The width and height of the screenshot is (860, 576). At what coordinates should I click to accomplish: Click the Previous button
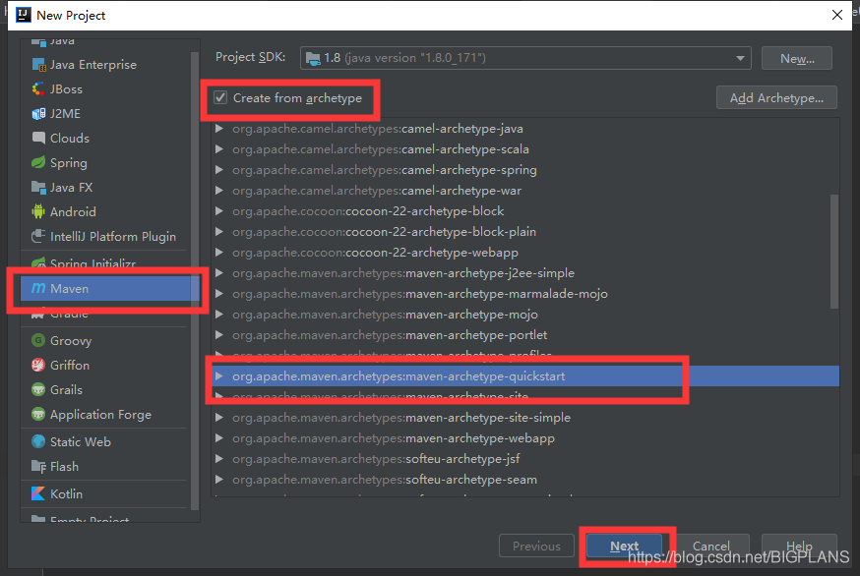[536, 546]
